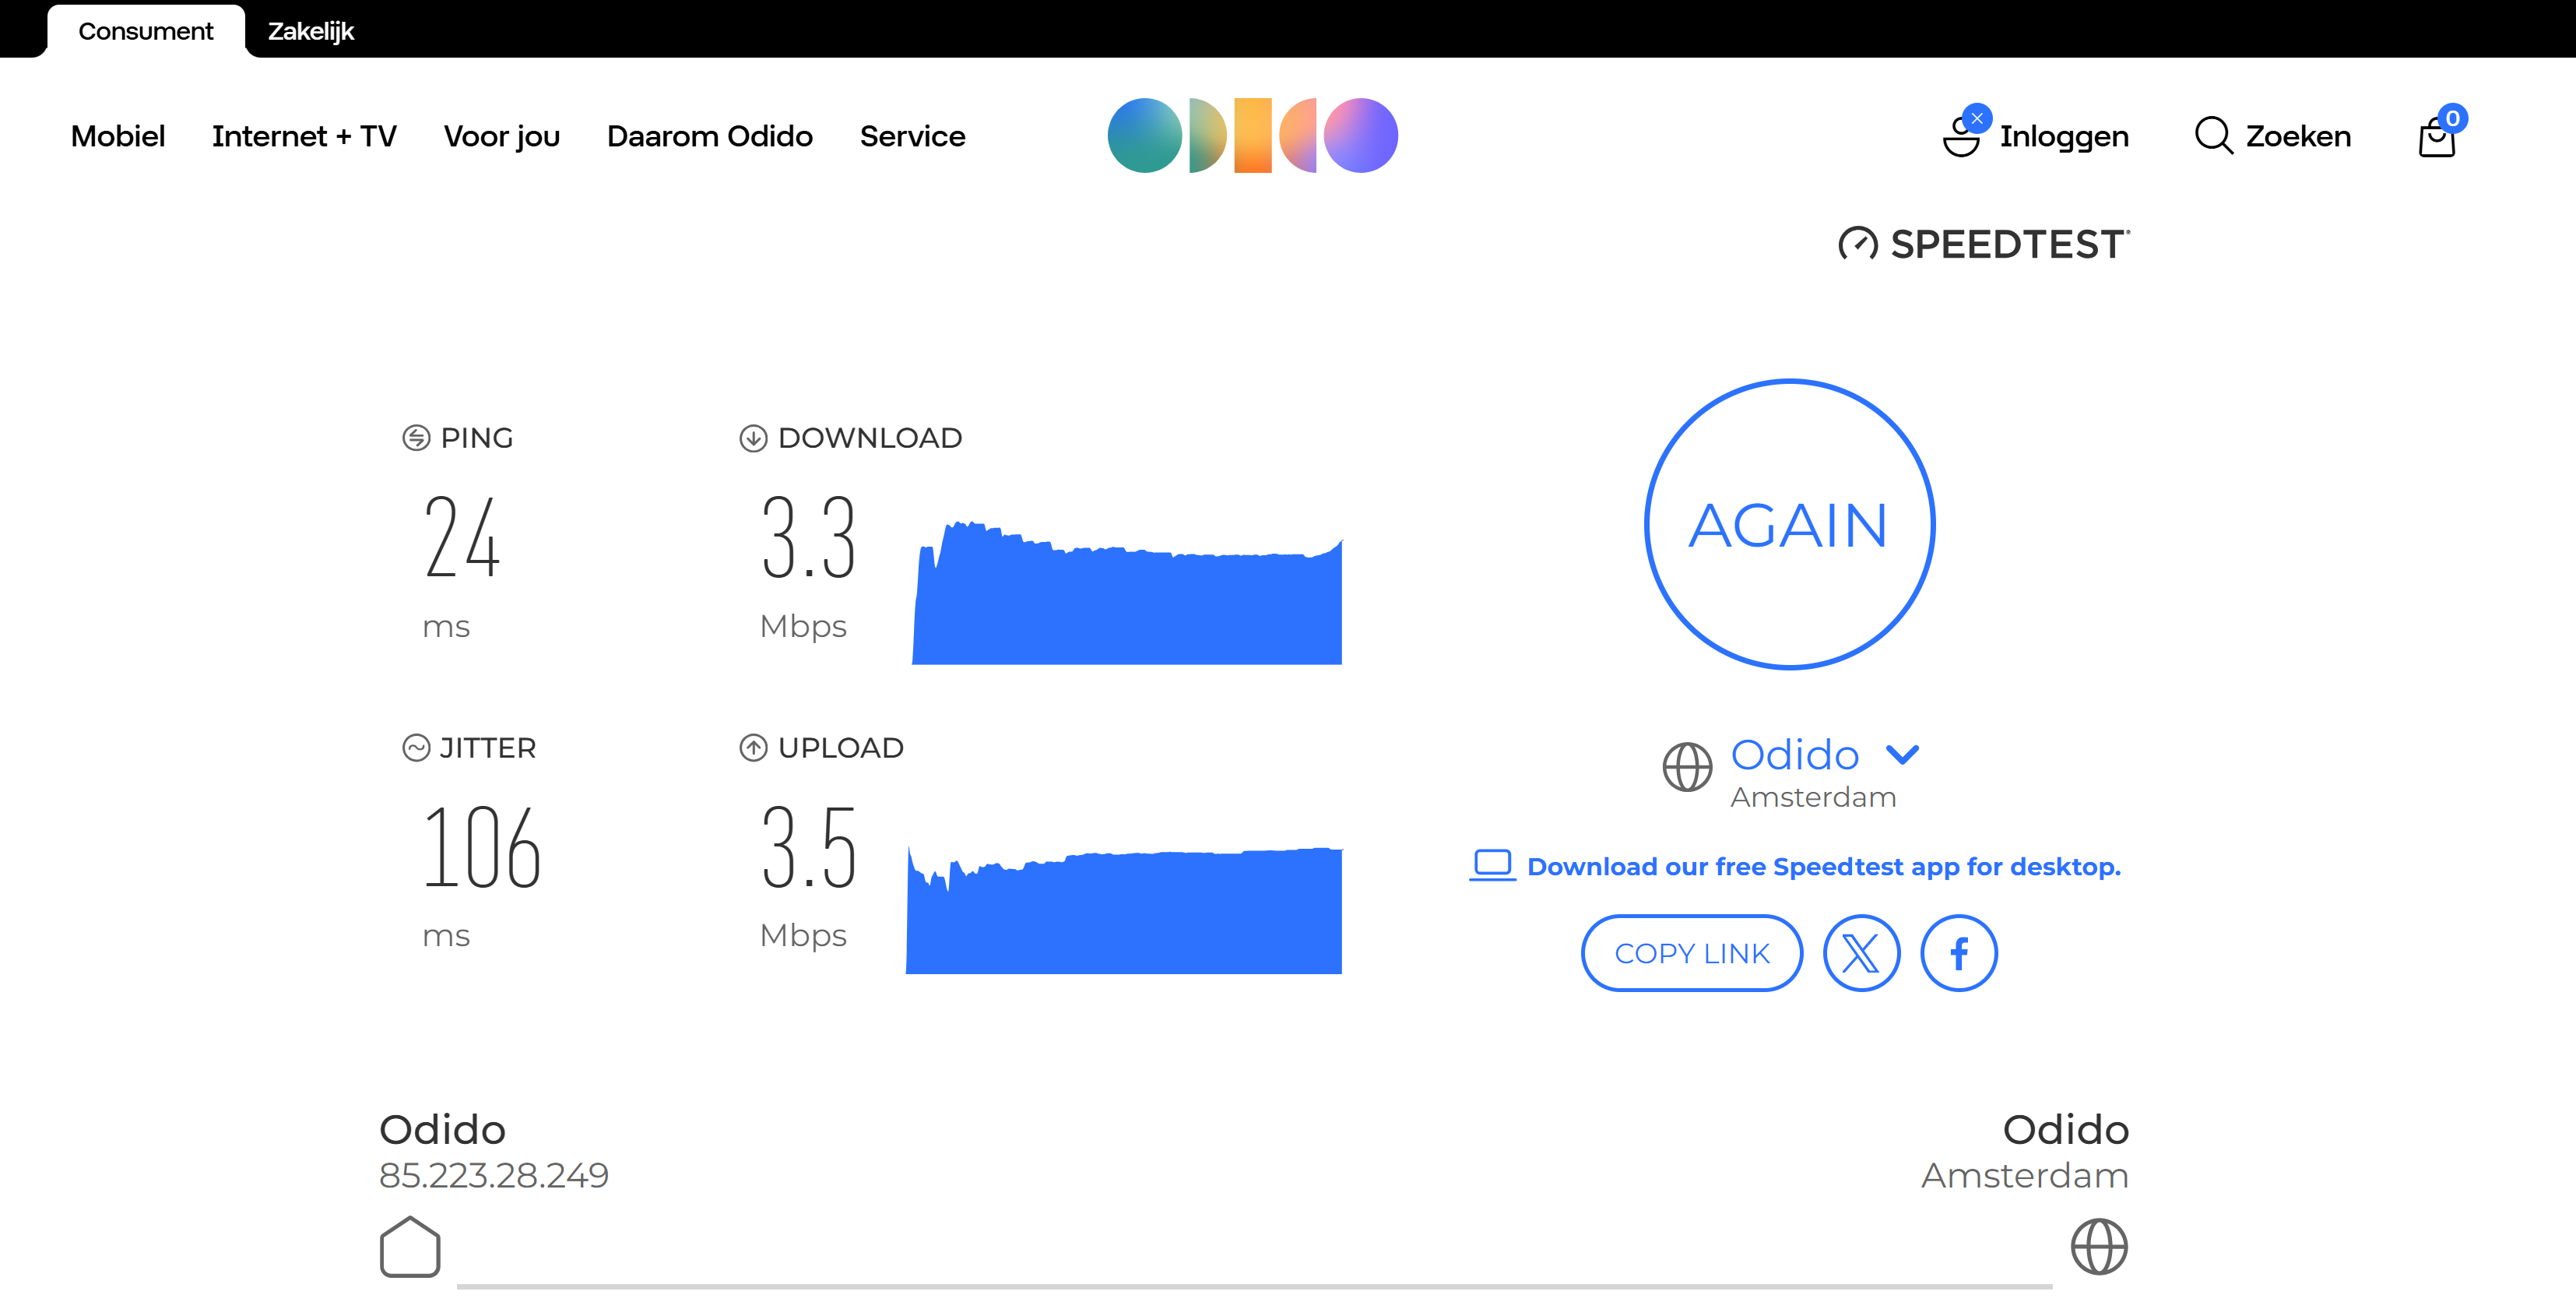Click the Speedtest logo
Image resolution: width=2576 pixels, height=1309 pixels.
[1984, 244]
